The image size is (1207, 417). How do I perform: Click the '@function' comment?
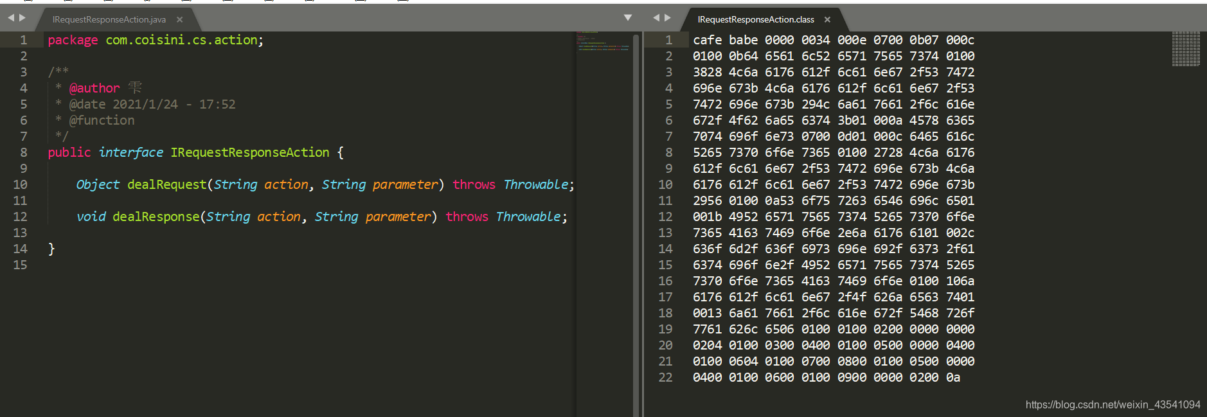click(x=102, y=120)
